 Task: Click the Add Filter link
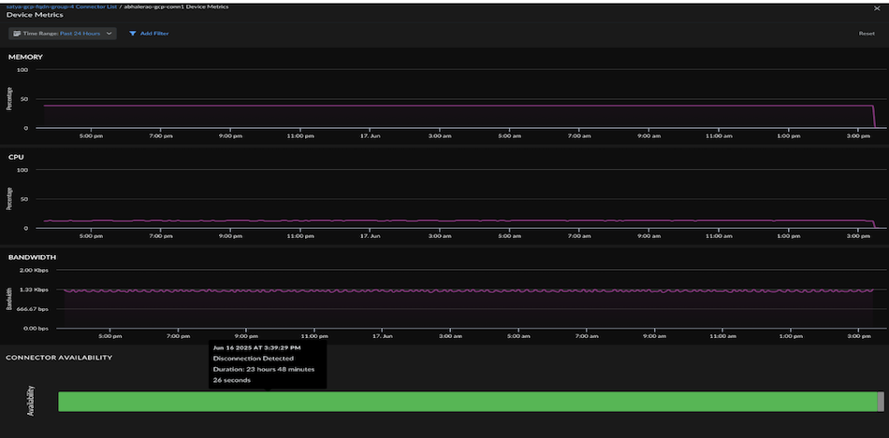(154, 34)
